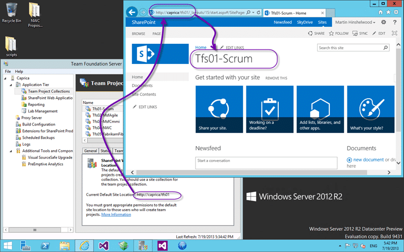The height and width of the screenshot is (252, 404).
Task: Open Help menu in TFS console
Action: pyautogui.click(x=19, y=71)
